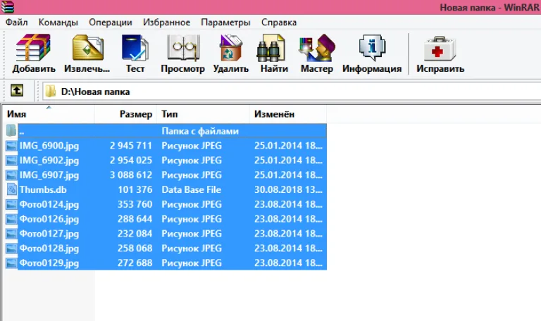
Task: Click the size value 2 945 711
Action: (131, 146)
